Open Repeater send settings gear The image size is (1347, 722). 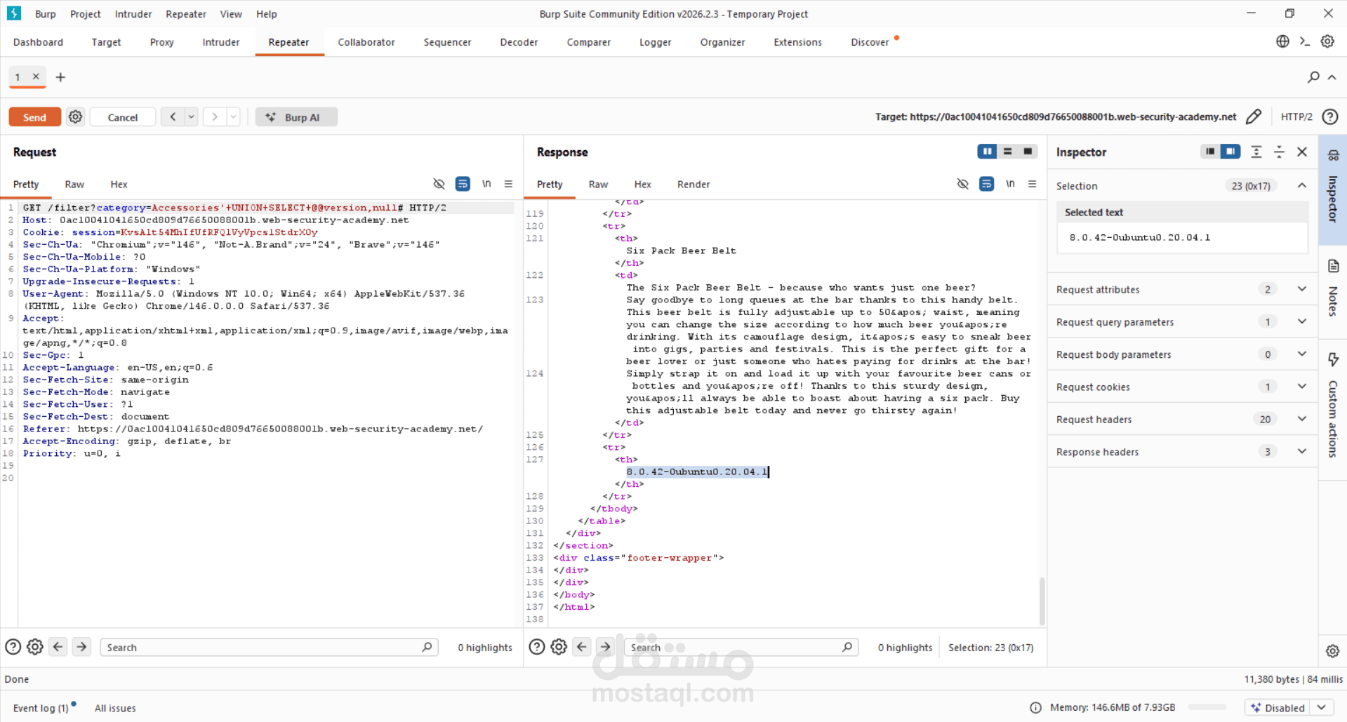76,117
